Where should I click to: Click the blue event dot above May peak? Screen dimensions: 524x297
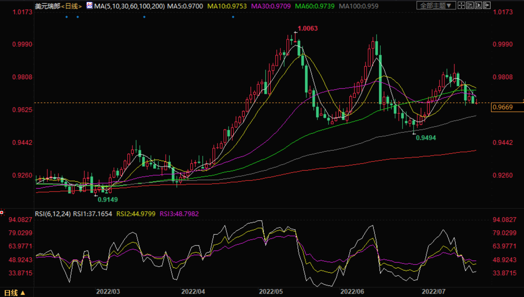click(x=233, y=17)
